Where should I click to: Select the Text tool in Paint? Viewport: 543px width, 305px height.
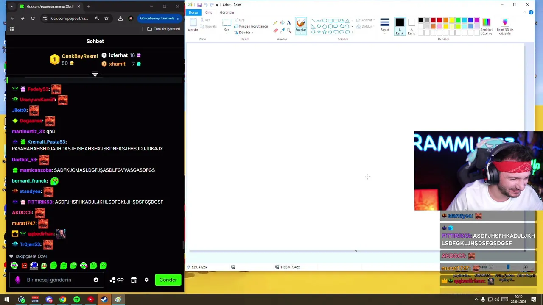(289, 22)
